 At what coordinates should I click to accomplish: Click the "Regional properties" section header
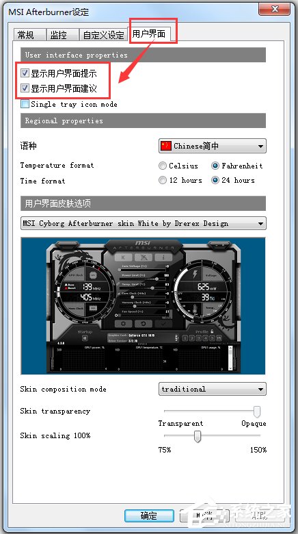(144, 120)
